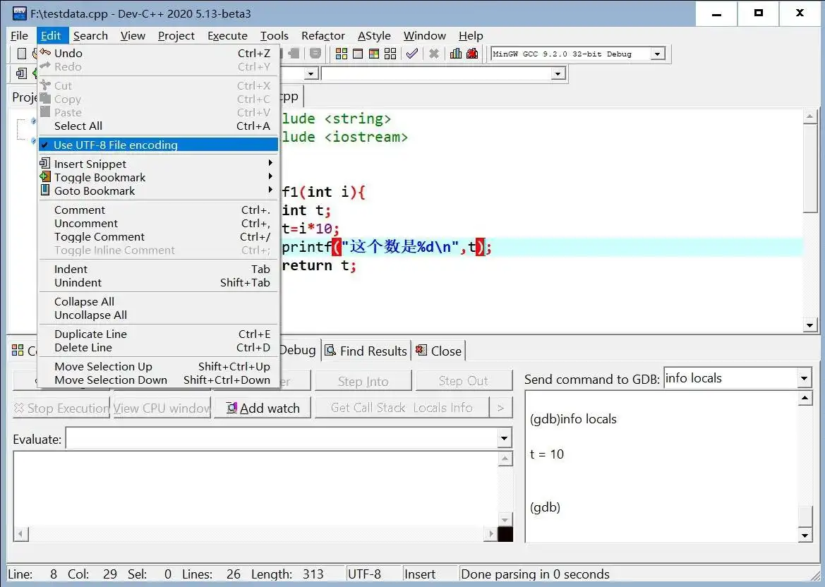
Task: Uncheck Use UTF-8 File encoding
Action: pyautogui.click(x=116, y=145)
